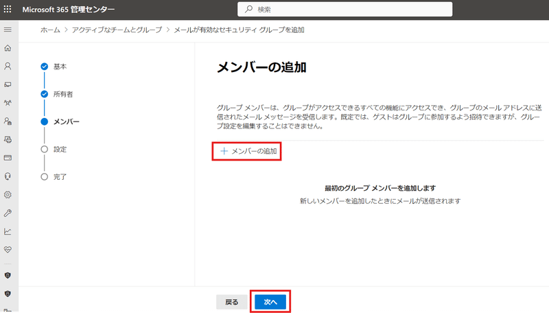Select the 完了 wizard step
This screenshot has width=549, height=313.
pos(54,177)
